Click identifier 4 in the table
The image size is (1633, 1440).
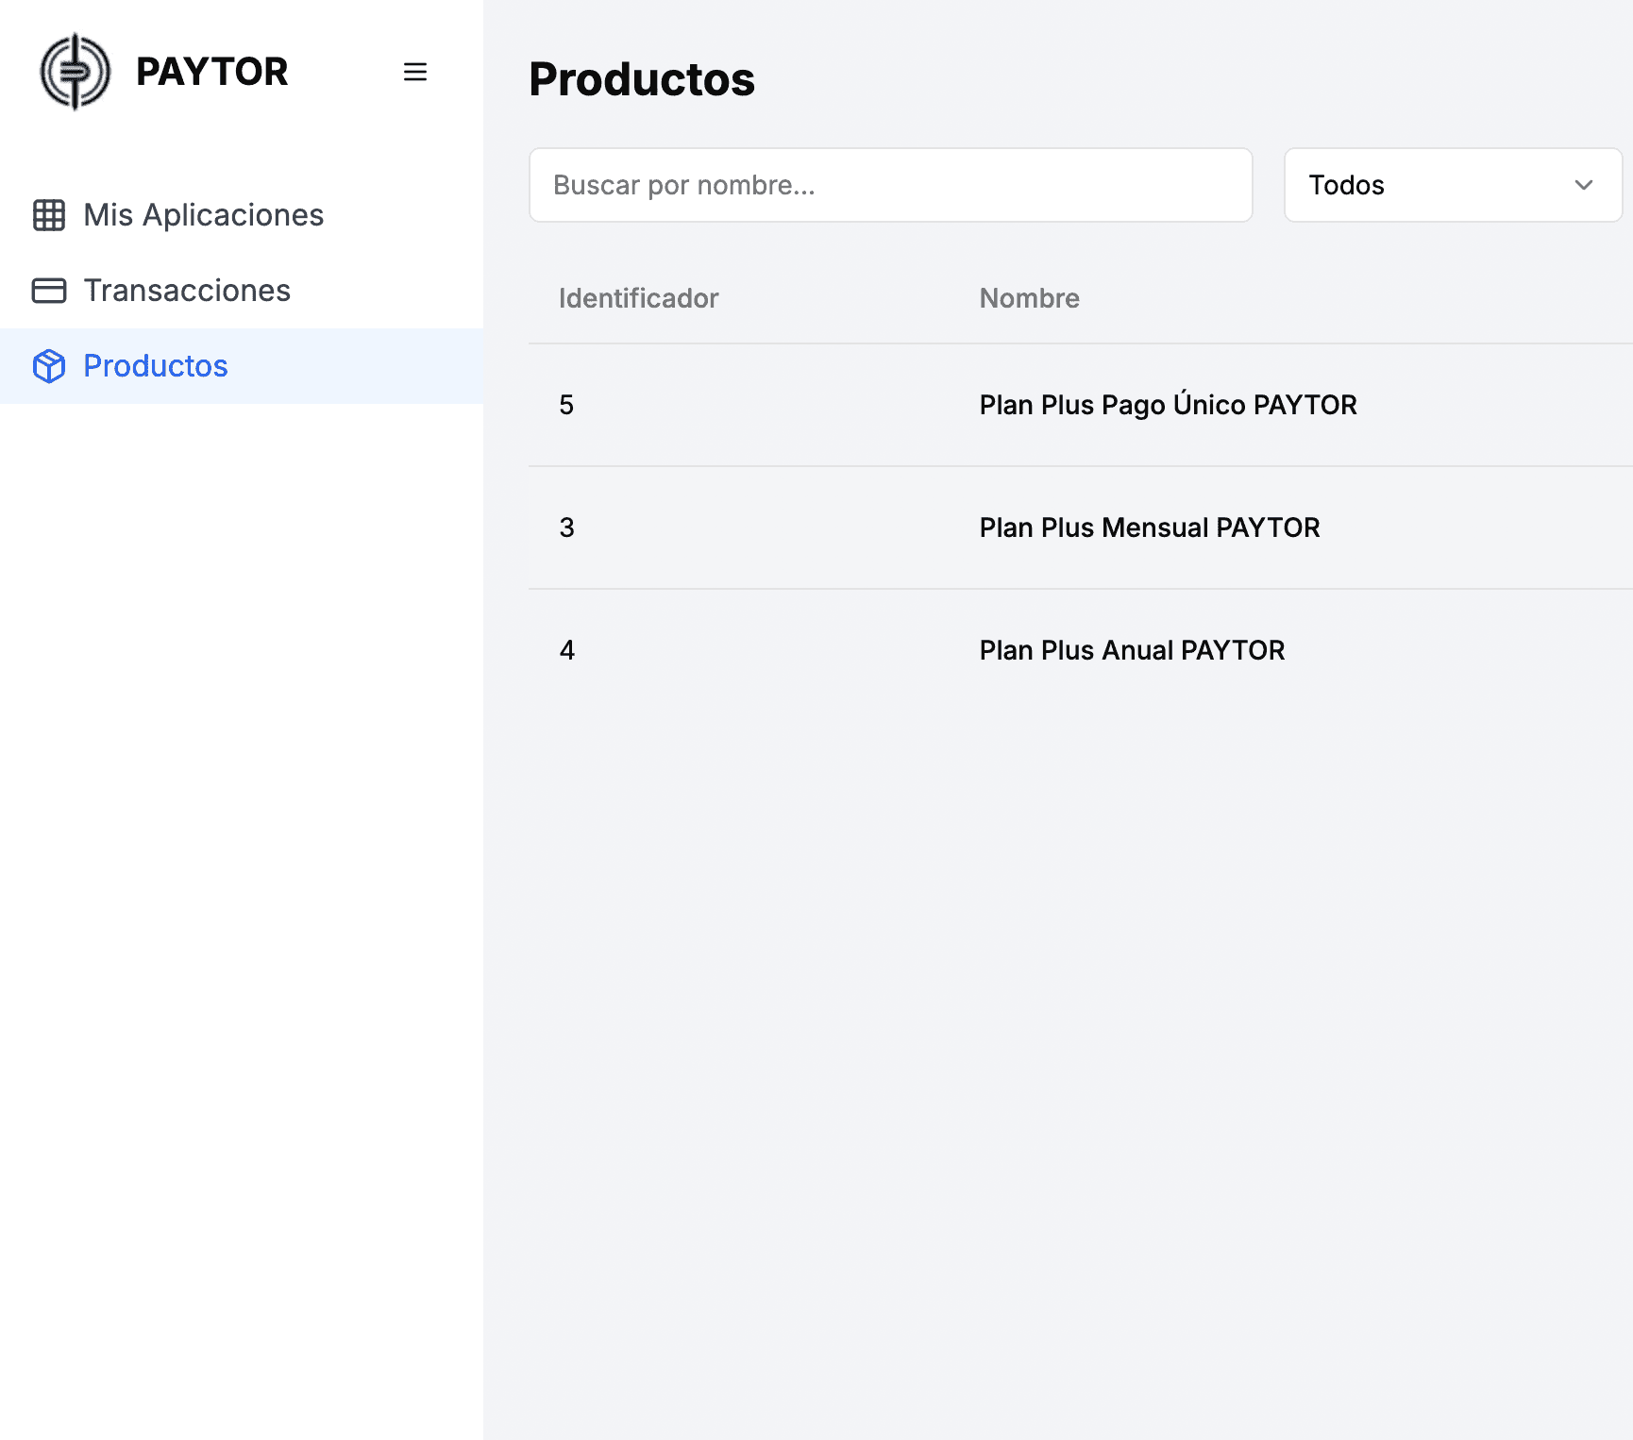567,650
